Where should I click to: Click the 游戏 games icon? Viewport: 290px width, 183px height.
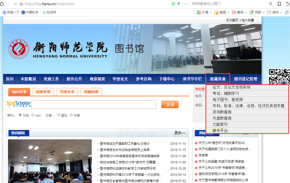(269, 12)
